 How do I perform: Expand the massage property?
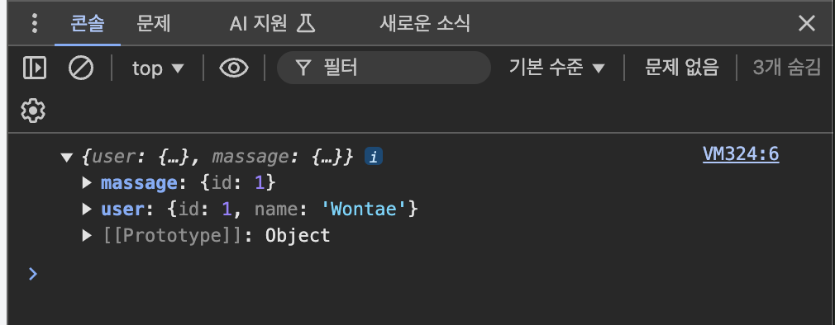87,182
